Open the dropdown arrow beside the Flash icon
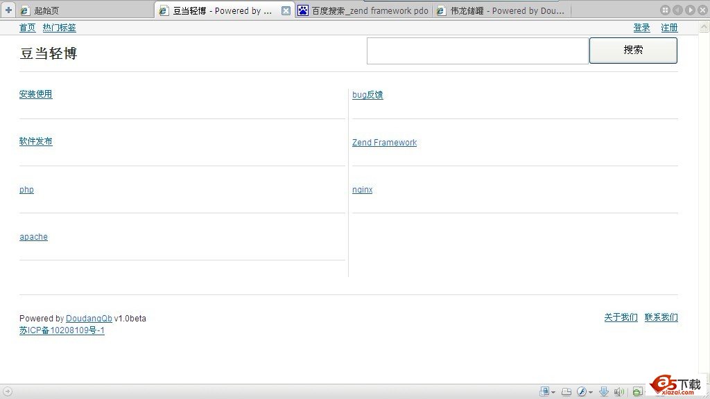Image resolution: width=710 pixels, height=399 pixels. 591,392
